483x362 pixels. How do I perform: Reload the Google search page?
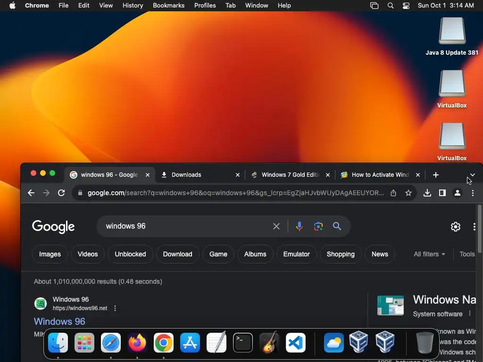61,193
